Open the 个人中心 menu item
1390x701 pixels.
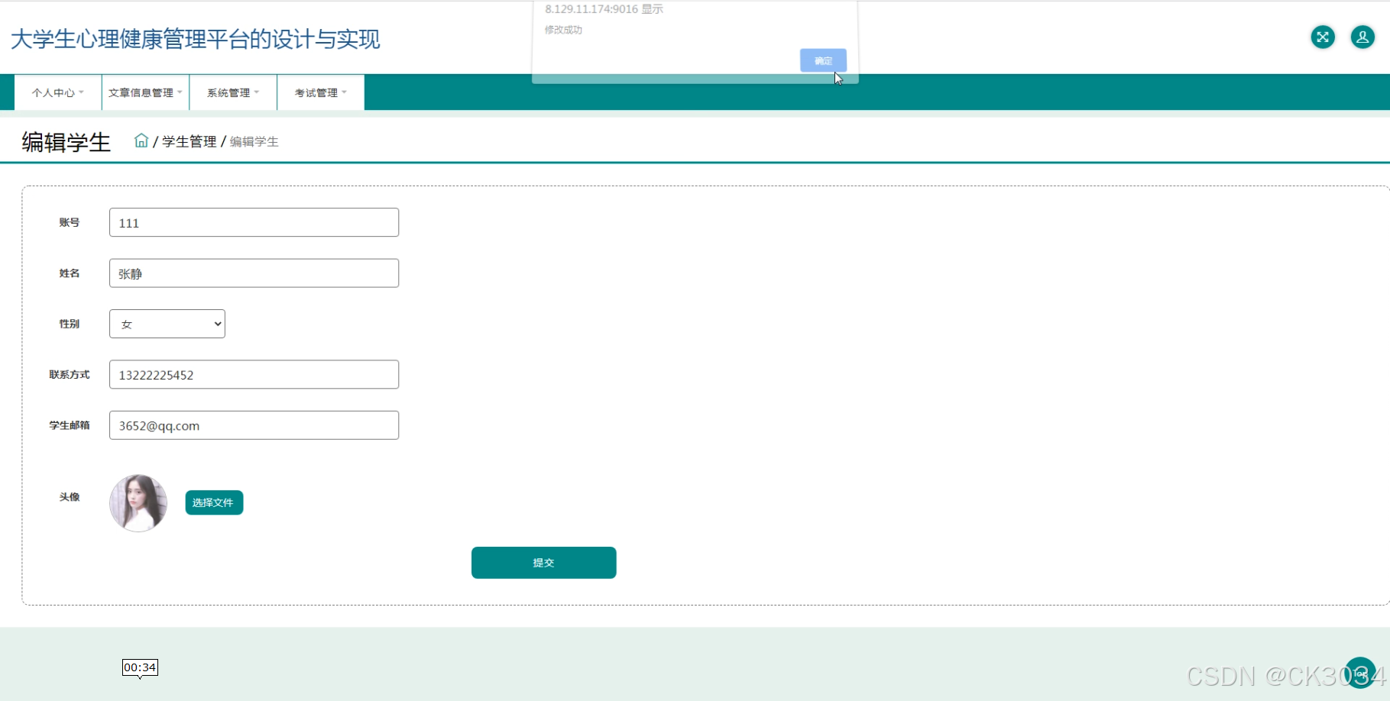(x=53, y=92)
